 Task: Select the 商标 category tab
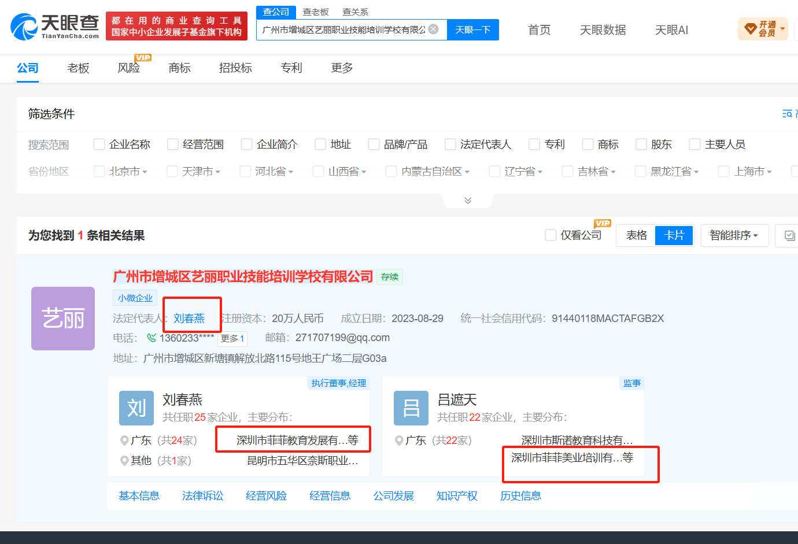tap(179, 68)
